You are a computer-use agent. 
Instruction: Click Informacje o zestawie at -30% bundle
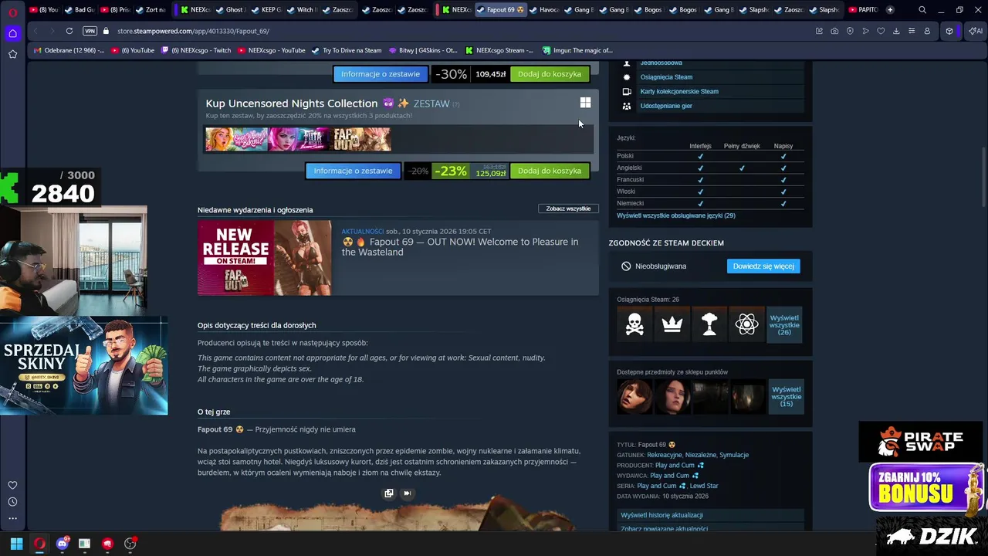click(381, 74)
